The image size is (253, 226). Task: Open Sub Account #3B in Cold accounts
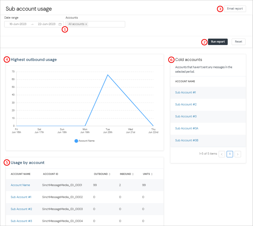pyautogui.click(x=187, y=140)
